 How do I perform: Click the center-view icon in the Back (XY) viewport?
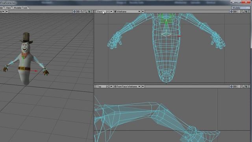pos(231,11)
